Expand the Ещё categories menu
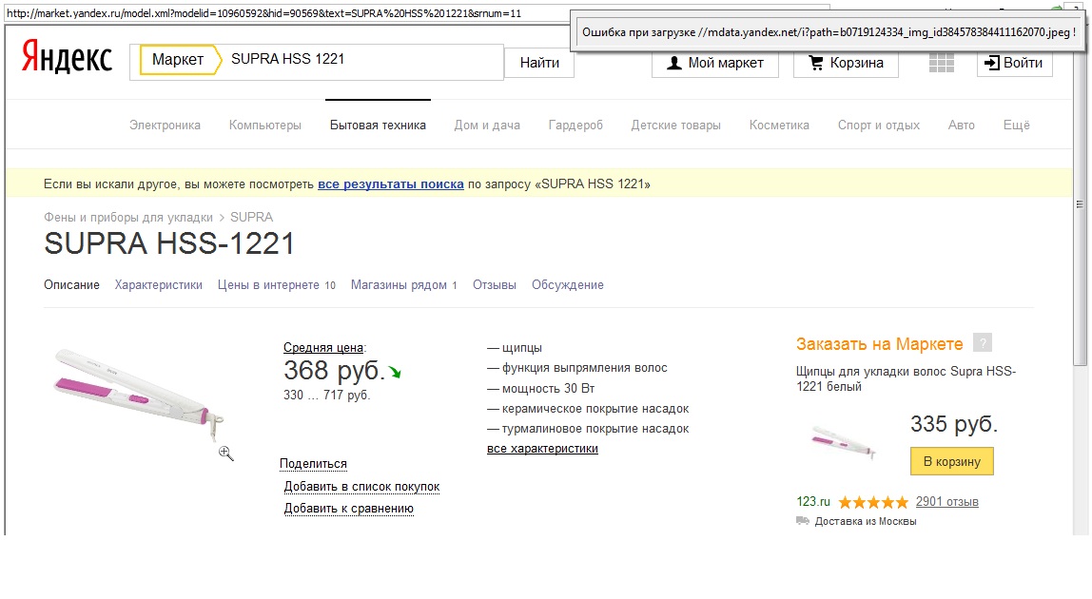1092x599 pixels. coord(1016,126)
